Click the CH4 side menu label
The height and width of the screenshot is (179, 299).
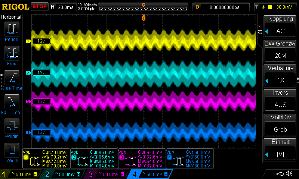pyautogui.click(x=260, y=29)
